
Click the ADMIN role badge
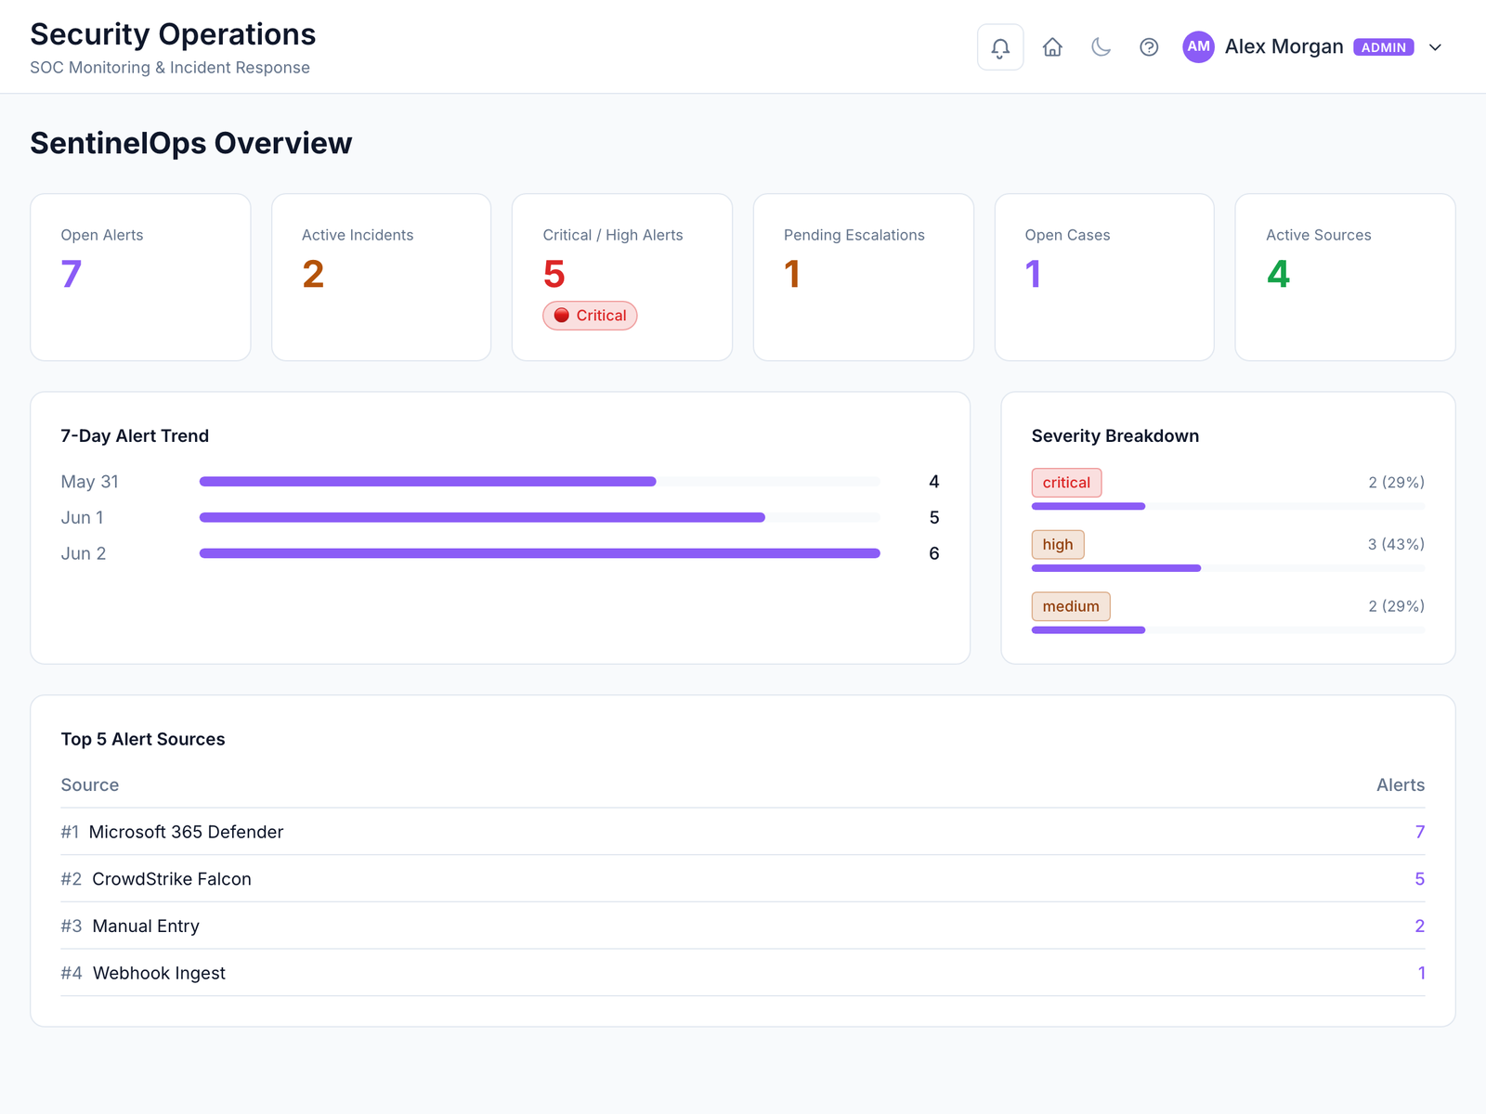tap(1383, 47)
